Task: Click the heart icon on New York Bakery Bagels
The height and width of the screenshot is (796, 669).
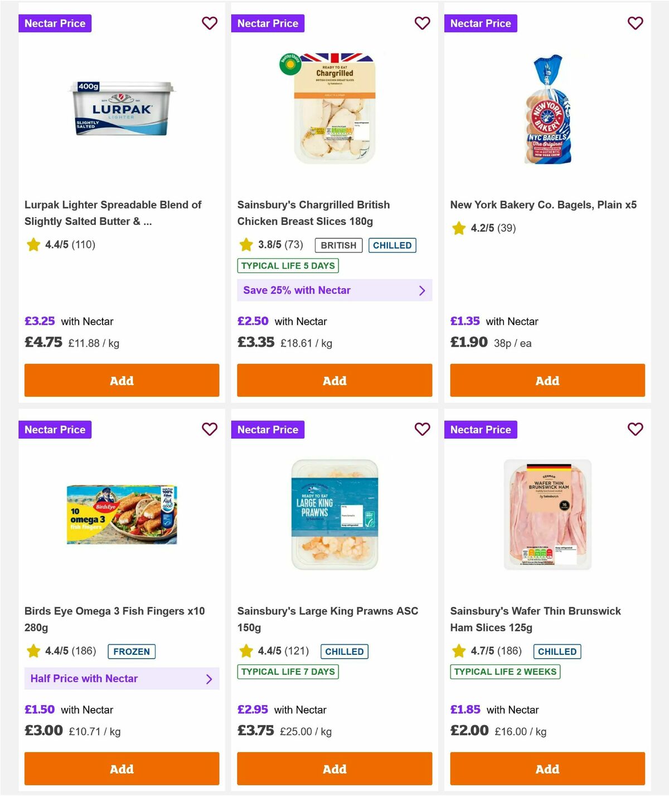Action: [635, 23]
